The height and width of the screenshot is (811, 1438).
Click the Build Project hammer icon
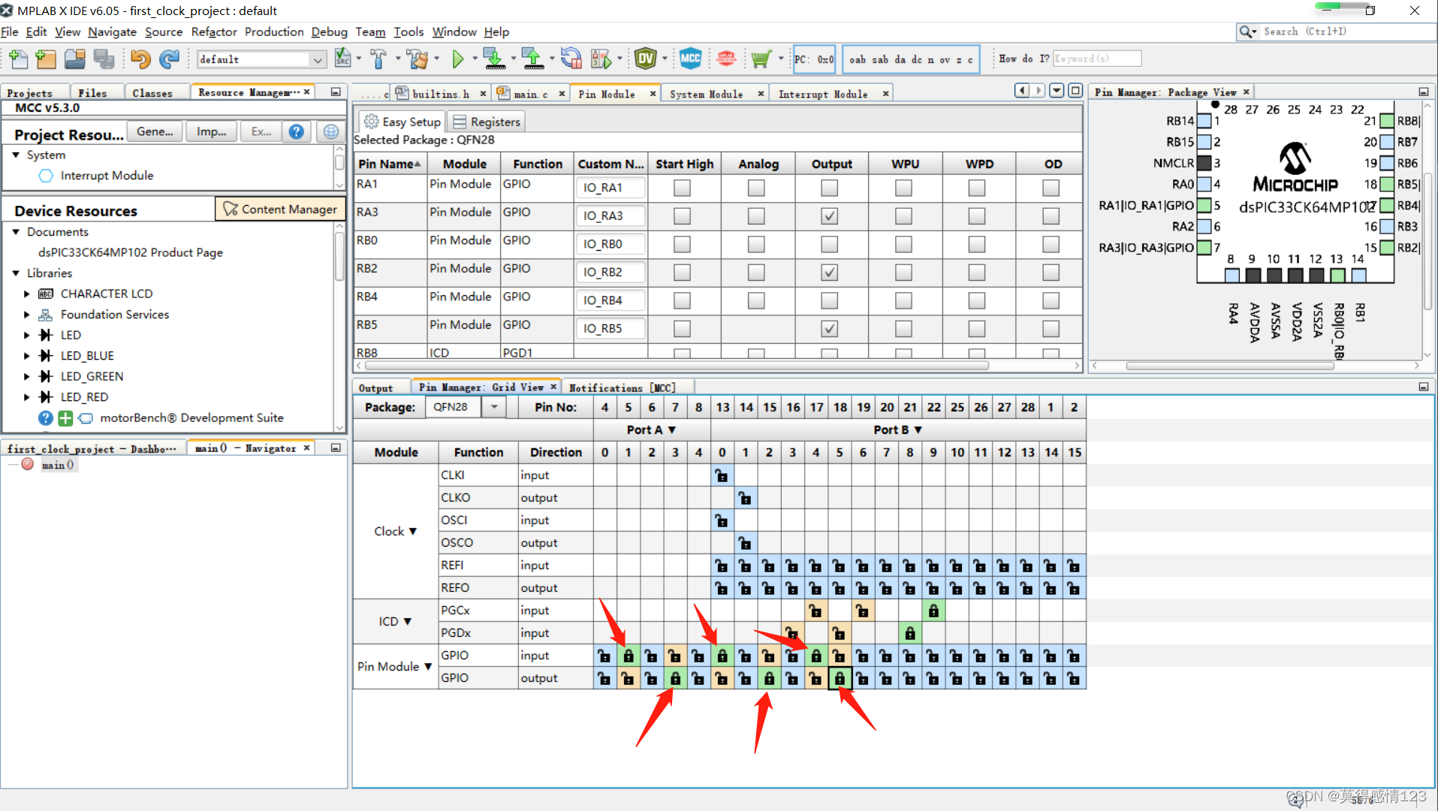tap(378, 59)
